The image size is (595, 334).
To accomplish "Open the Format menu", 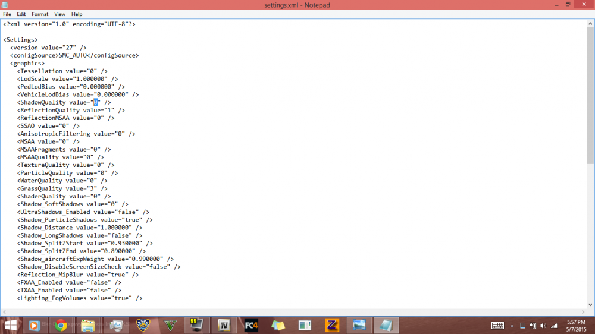I will pyautogui.click(x=40, y=14).
